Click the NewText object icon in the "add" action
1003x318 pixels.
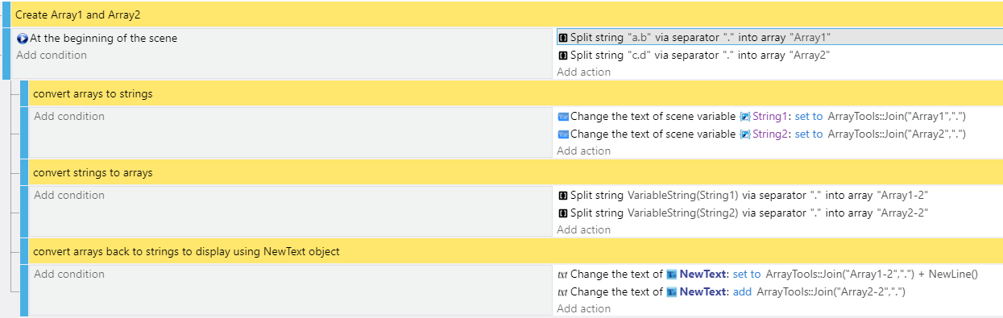[x=672, y=292]
